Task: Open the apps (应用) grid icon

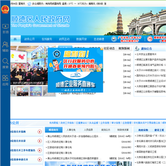Action: pos(6,78)
